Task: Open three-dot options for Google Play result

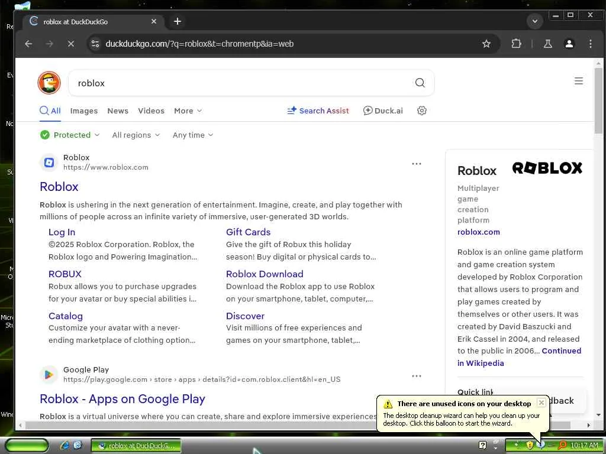Action: tap(416, 376)
